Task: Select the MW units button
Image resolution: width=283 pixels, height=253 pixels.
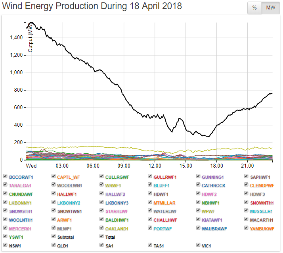Action: tap(270, 8)
